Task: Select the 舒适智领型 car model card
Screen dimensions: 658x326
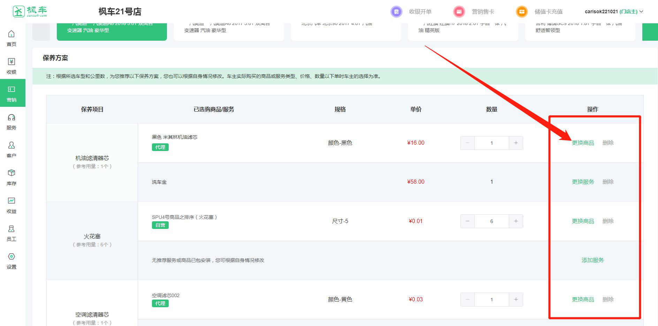Action: 580,32
